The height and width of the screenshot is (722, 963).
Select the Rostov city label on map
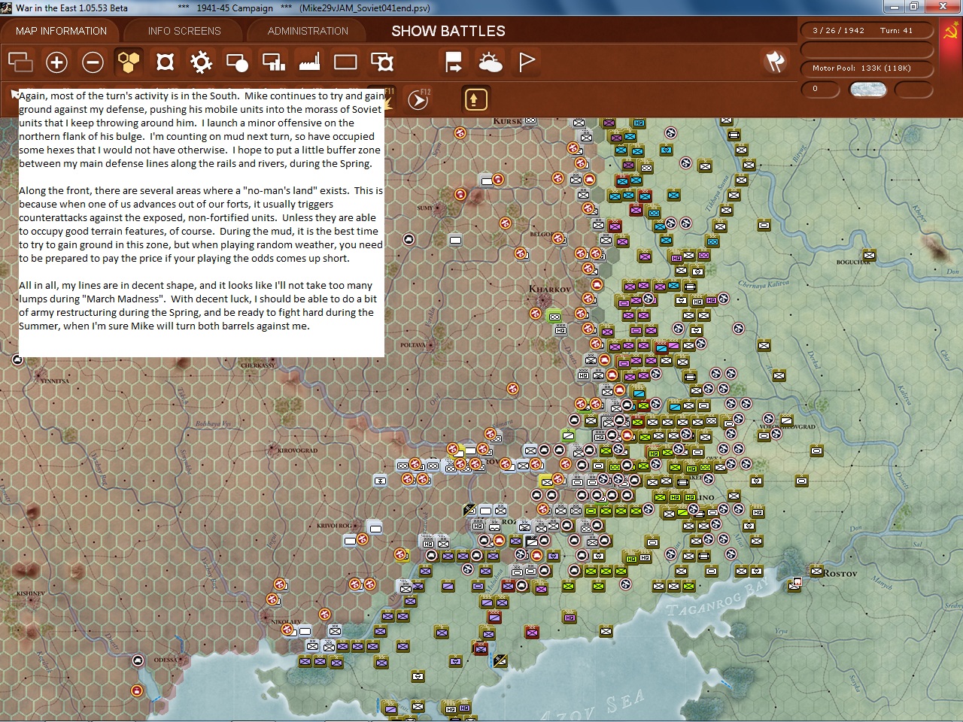[x=840, y=573]
